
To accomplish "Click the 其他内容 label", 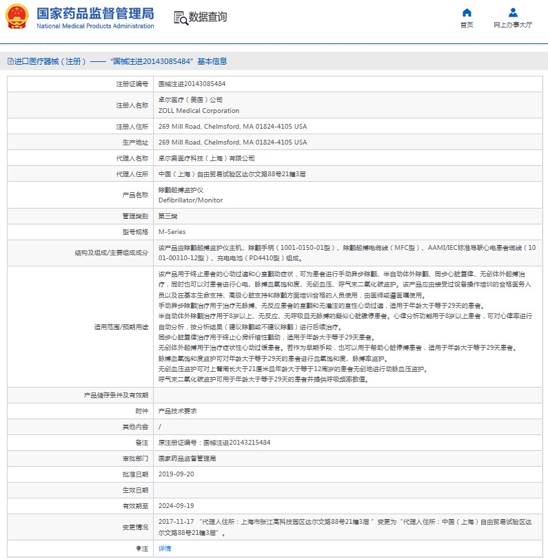I will 135,427.
